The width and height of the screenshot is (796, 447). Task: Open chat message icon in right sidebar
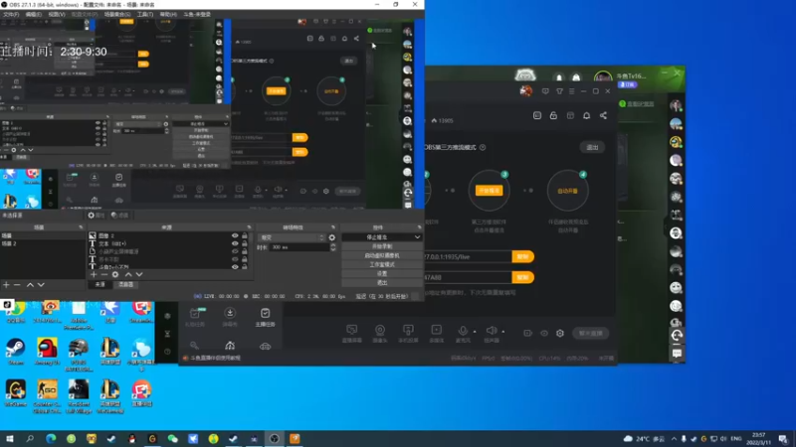tap(677, 354)
